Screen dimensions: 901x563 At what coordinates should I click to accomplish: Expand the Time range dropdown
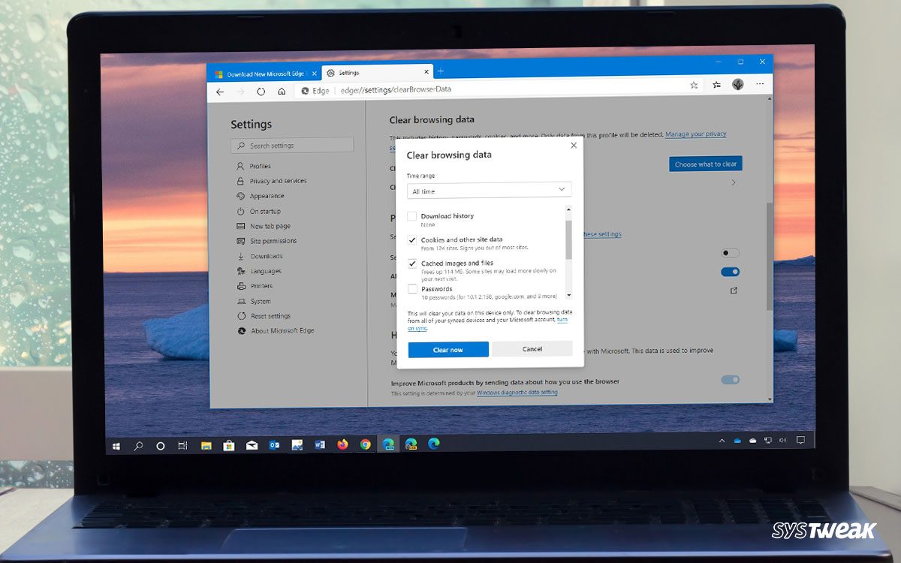pyautogui.click(x=489, y=191)
